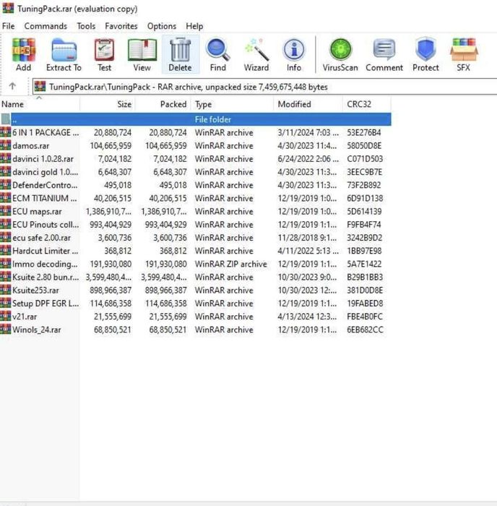Click archive icon beside davinci 1.0.28.rar

pyautogui.click(x=6, y=159)
